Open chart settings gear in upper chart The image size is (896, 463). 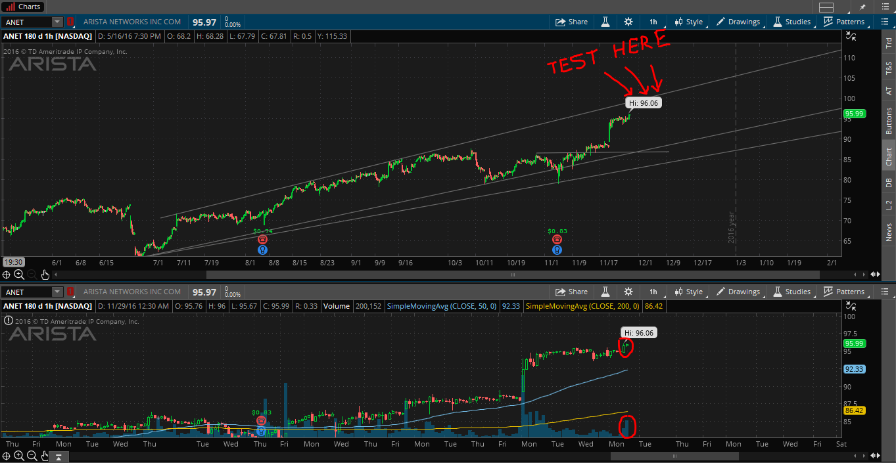628,22
